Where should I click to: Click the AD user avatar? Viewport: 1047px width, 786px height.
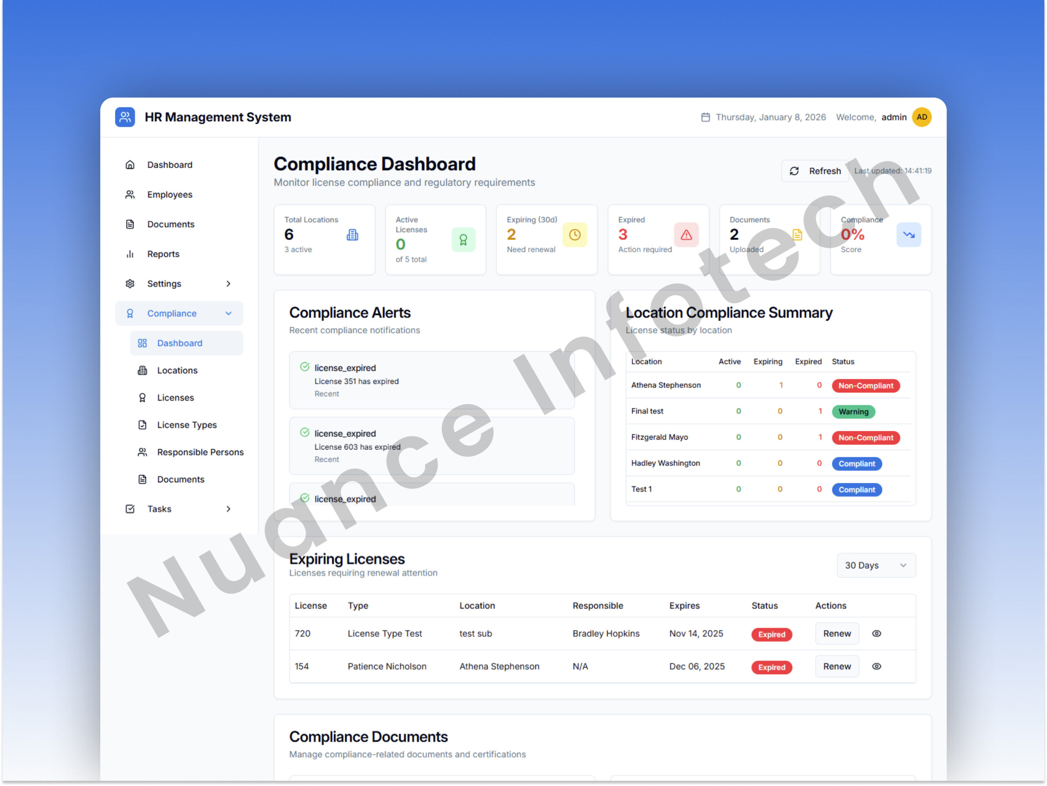point(921,117)
